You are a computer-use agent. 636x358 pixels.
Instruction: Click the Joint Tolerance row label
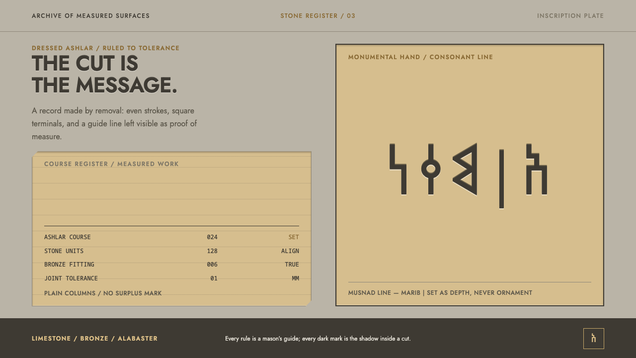pos(71,278)
